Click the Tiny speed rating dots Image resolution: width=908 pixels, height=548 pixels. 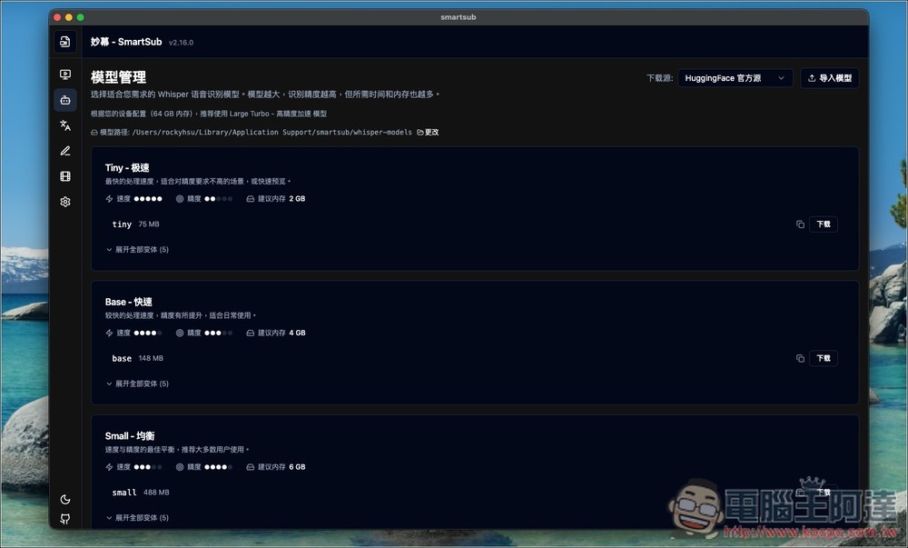pos(148,199)
